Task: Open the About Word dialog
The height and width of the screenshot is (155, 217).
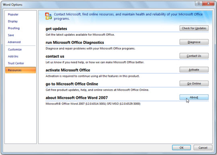Action: 194,97
